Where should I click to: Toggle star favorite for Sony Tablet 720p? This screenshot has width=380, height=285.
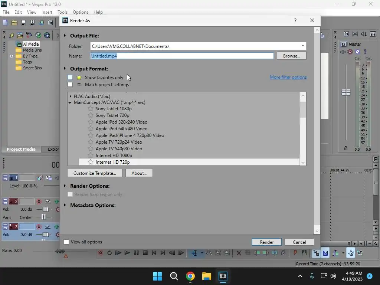91,115
